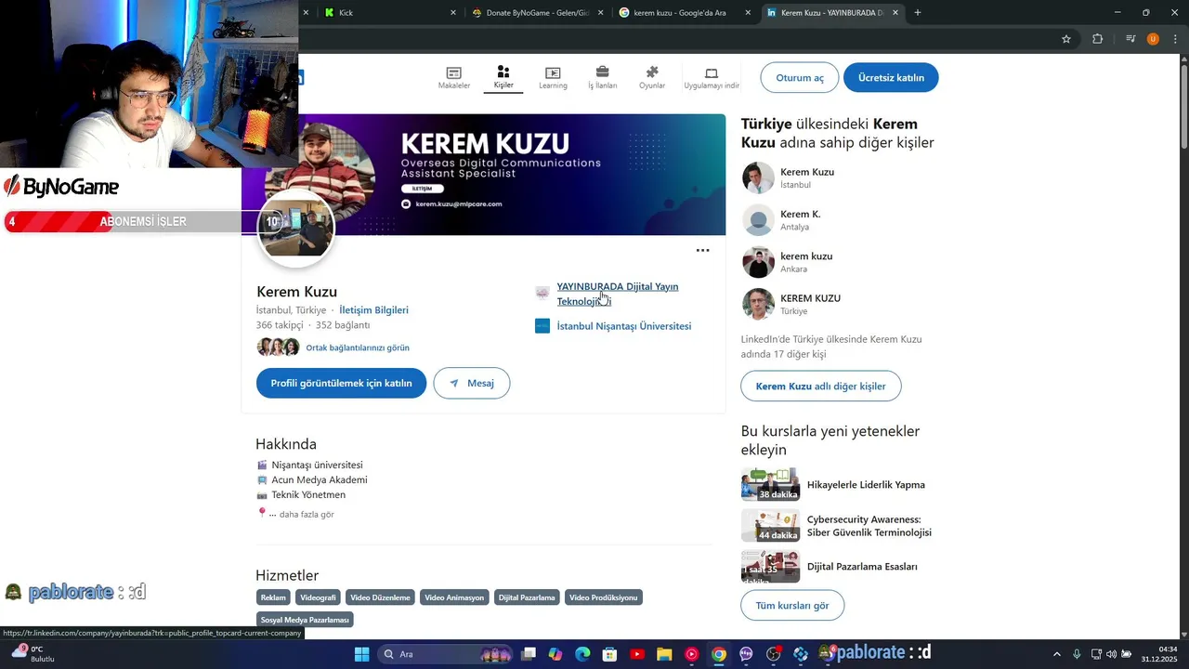1189x669 pixels.
Task: Click the Reklam service tag
Action: (x=273, y=597)
